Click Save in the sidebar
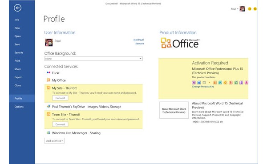Image resolution: width=267 pixels, height=164 pixels. click(x=17, y=44)
